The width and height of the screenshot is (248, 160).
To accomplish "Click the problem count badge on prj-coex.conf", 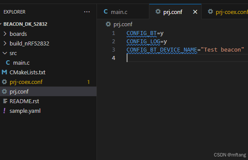I will tap(88, 82).
